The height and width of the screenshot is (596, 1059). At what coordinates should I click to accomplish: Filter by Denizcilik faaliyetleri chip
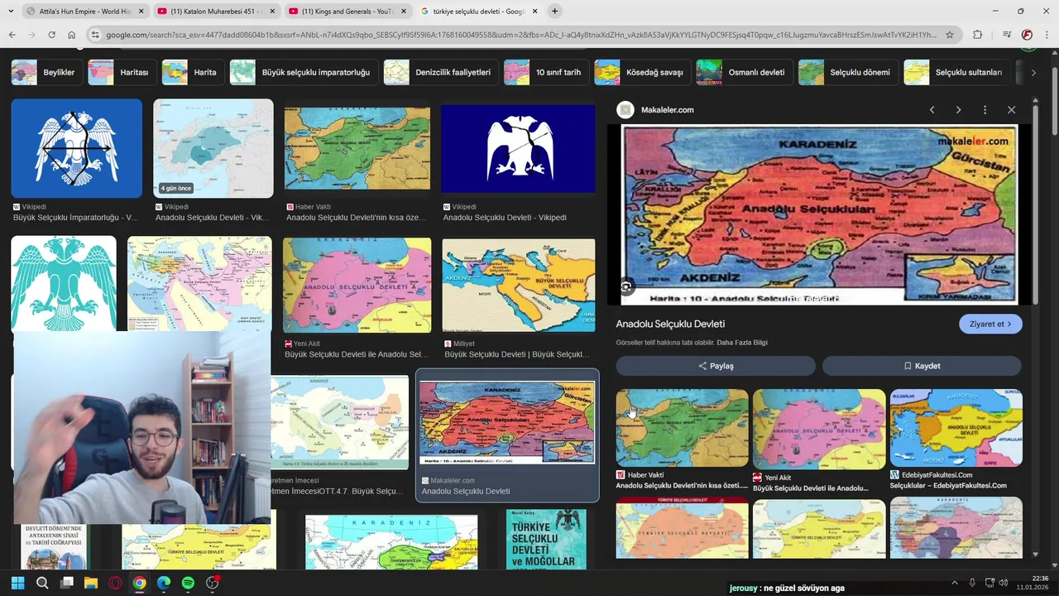pos(440,72)
